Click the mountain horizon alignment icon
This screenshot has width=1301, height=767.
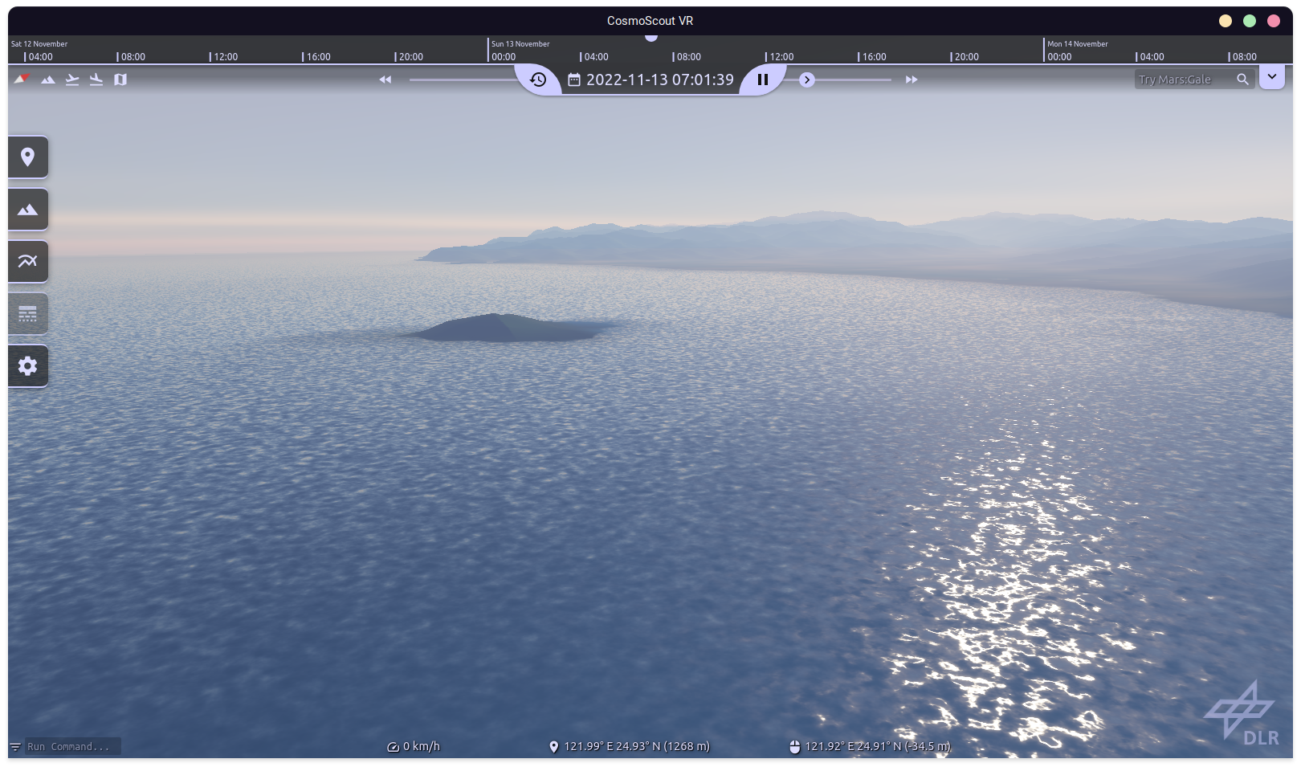click(x=48, y=80)
